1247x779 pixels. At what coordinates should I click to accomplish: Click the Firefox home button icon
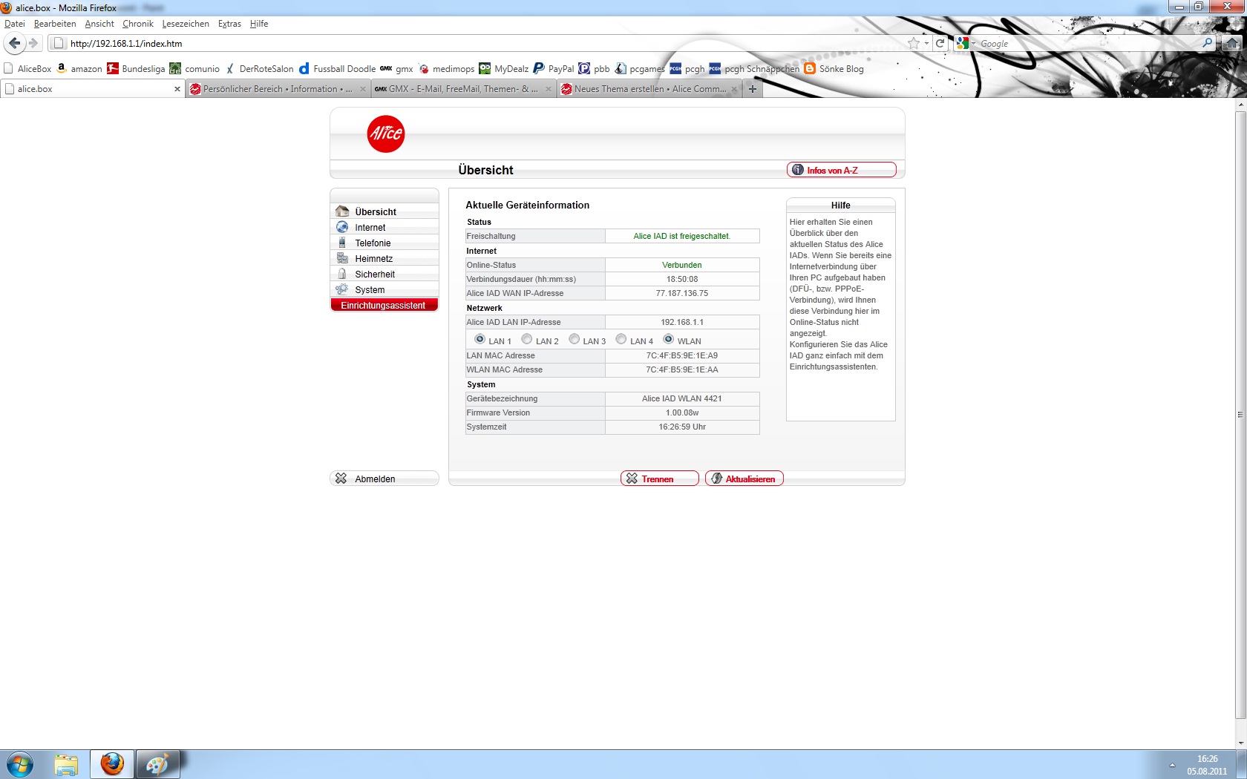click(1232, 43)
